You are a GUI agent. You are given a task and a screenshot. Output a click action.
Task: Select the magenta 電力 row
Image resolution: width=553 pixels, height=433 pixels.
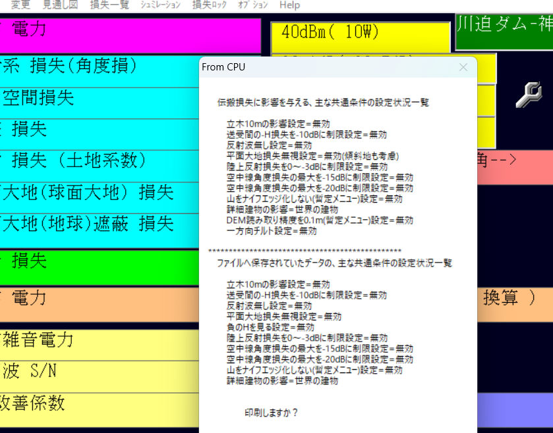coord(130,36)
